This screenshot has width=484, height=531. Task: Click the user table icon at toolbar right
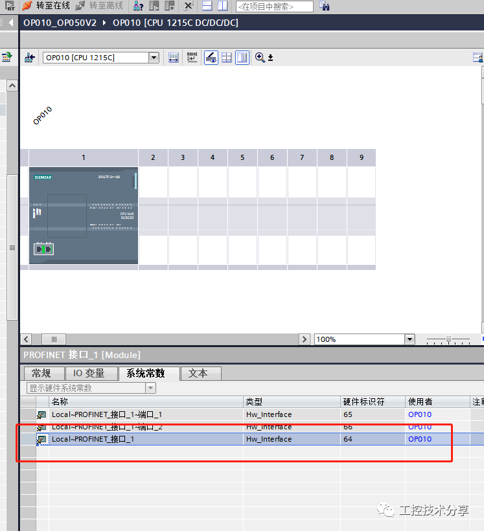(x=478, y=58)
